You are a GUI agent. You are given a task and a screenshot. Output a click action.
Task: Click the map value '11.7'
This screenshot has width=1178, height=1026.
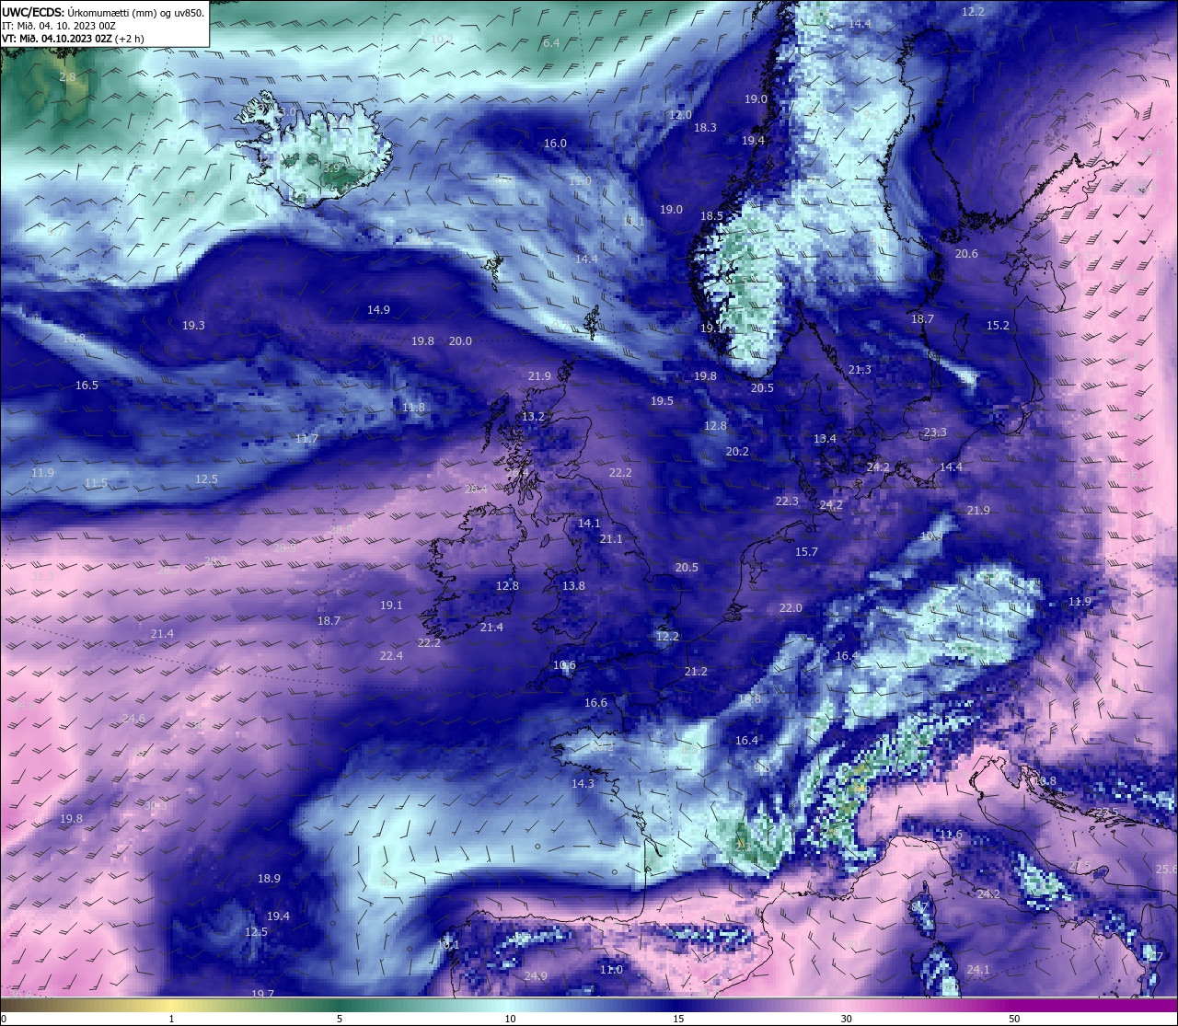(306, 439)
